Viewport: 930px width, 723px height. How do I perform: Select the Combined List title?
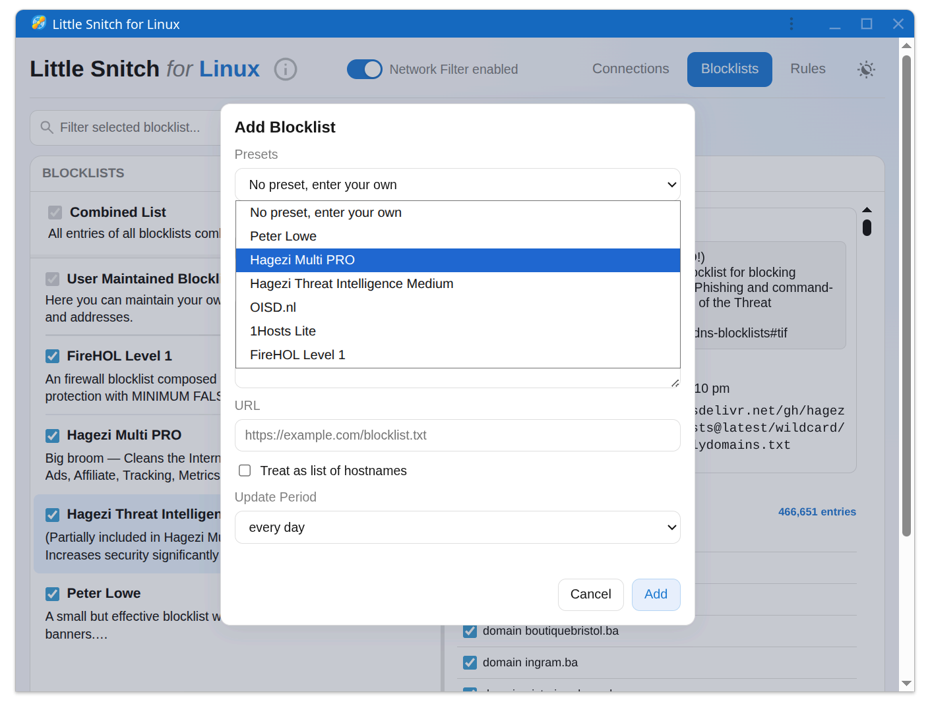point(118,212)
